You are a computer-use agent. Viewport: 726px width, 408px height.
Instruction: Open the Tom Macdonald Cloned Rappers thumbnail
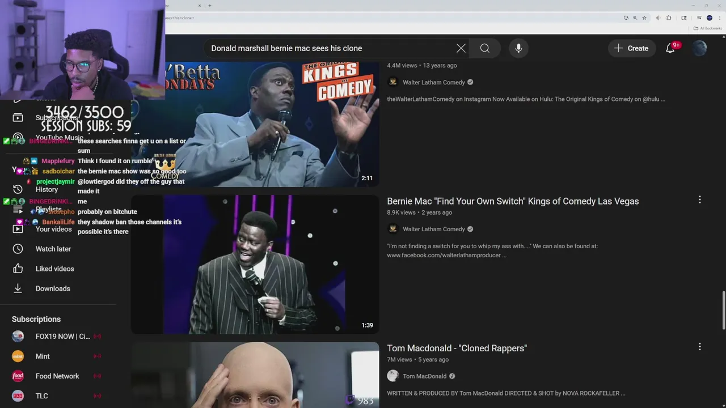point(255,375)
